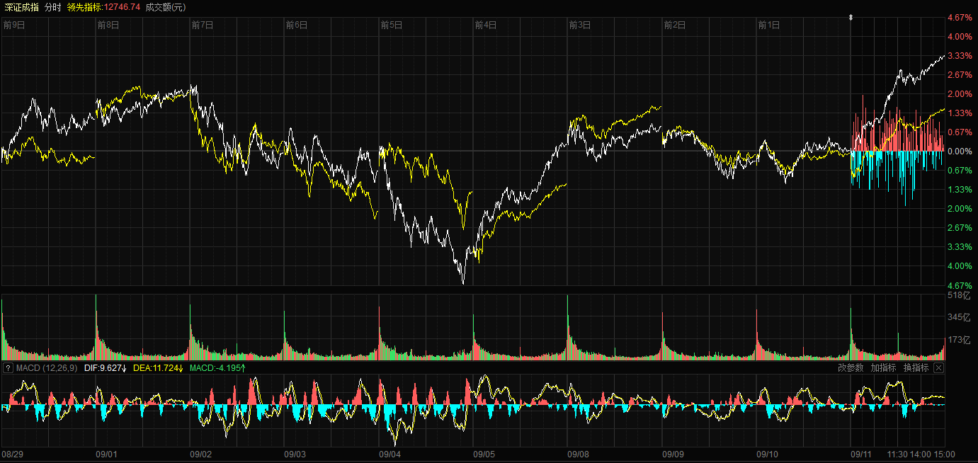Click the 09/09 date on the time axis
This screenshot has width=978, height=463.
(673, 455)
